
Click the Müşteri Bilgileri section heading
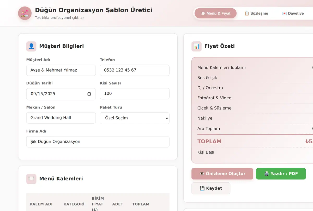tap(62, 46)
